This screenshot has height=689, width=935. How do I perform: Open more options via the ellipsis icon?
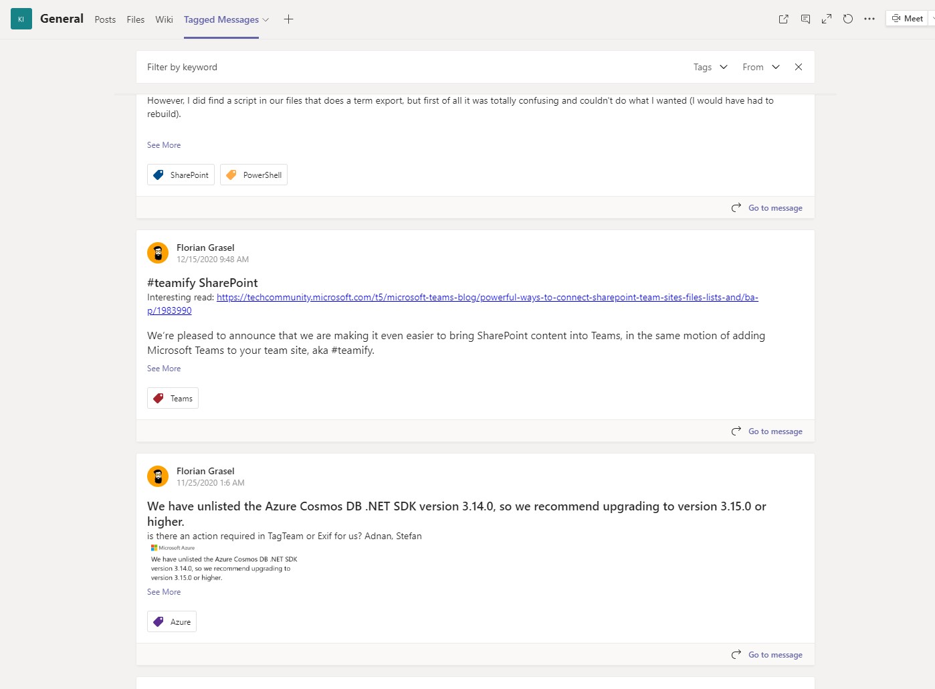click(869, 19)
